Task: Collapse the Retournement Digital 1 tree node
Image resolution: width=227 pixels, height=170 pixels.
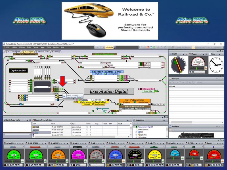Action: 134,127
